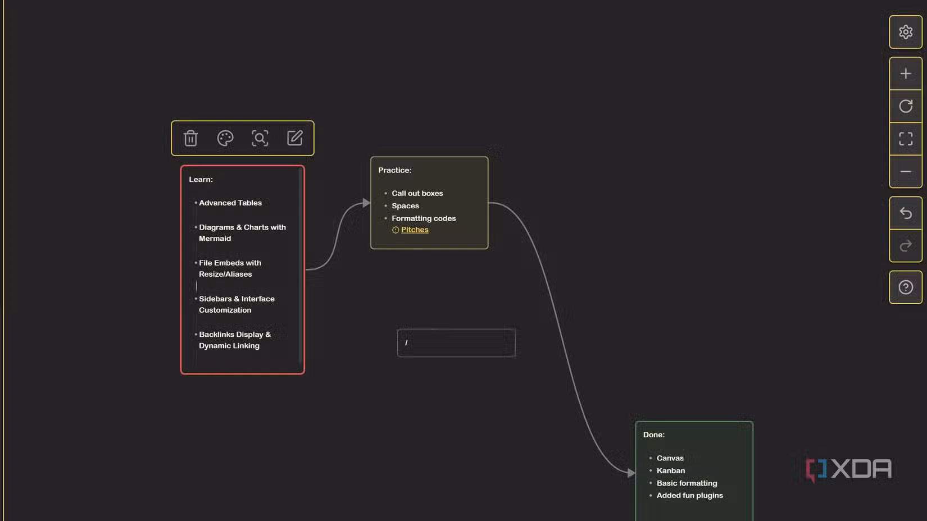Screen dimensions: 927x521
Task: Redo the last canvas action
Action: (x=905, y=246)
